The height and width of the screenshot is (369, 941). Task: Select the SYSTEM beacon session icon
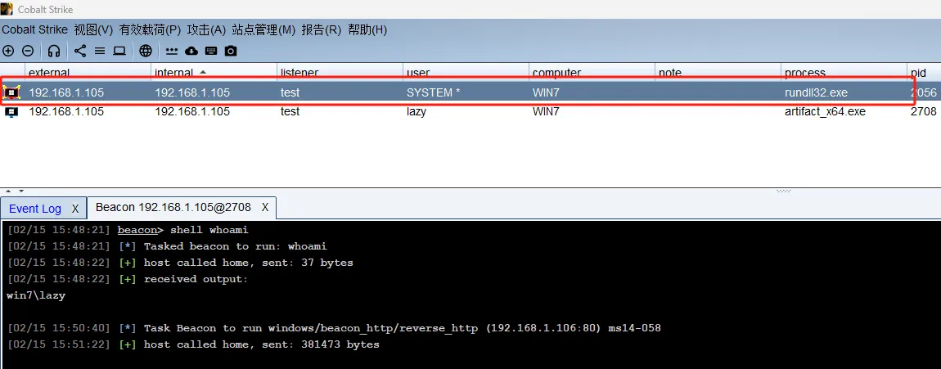(11, 92)
